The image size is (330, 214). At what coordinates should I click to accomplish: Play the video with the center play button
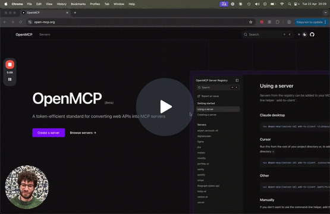point(165,106)
